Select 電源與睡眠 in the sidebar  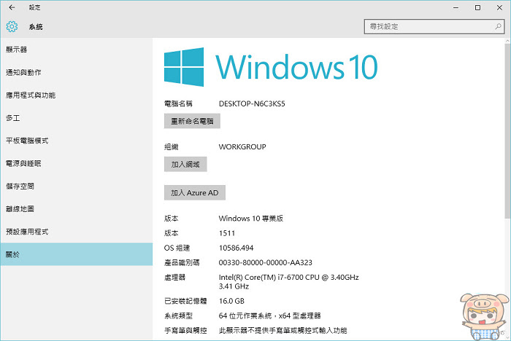[x=77, y=164]
